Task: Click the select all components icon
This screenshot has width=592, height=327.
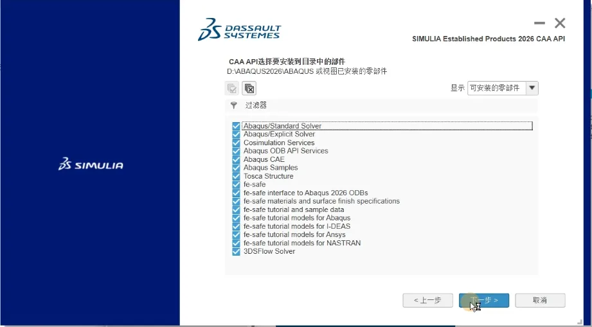Action: pos(232,88)
